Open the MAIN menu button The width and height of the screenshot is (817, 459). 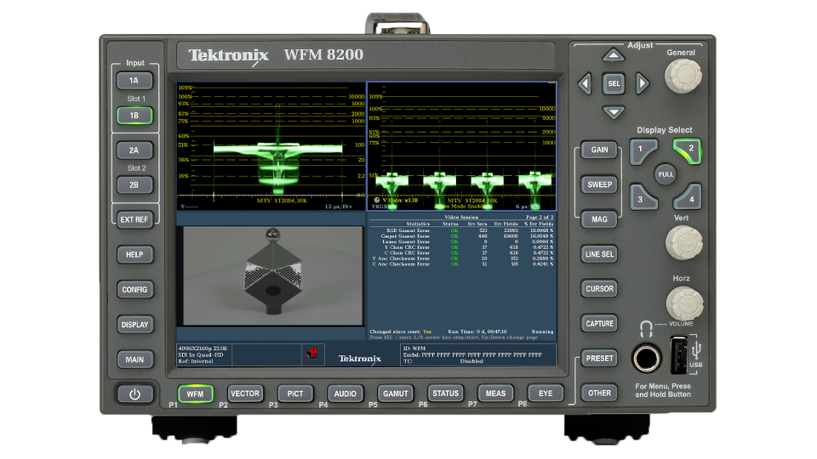click(134, 360)
